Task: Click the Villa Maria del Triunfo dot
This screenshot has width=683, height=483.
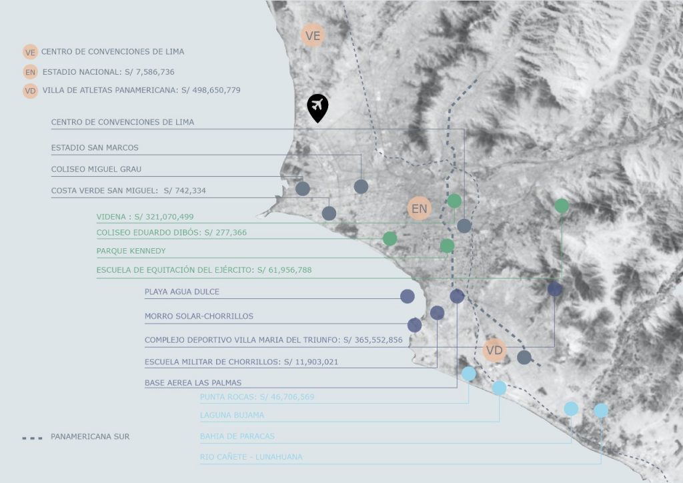Action: pyautogui.click(x=554, y=289)
